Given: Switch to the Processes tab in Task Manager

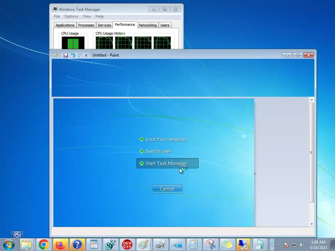Looking at the screenshot, I should click(86, 25).
